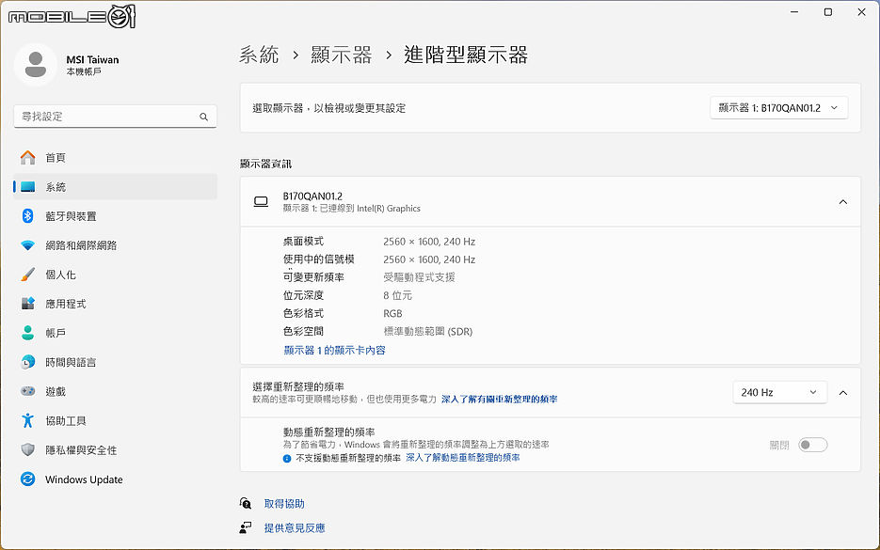The height and width of the screenshot is (550, 880).
Task: Open 應用程式 settings page
Action: [115, 304]
